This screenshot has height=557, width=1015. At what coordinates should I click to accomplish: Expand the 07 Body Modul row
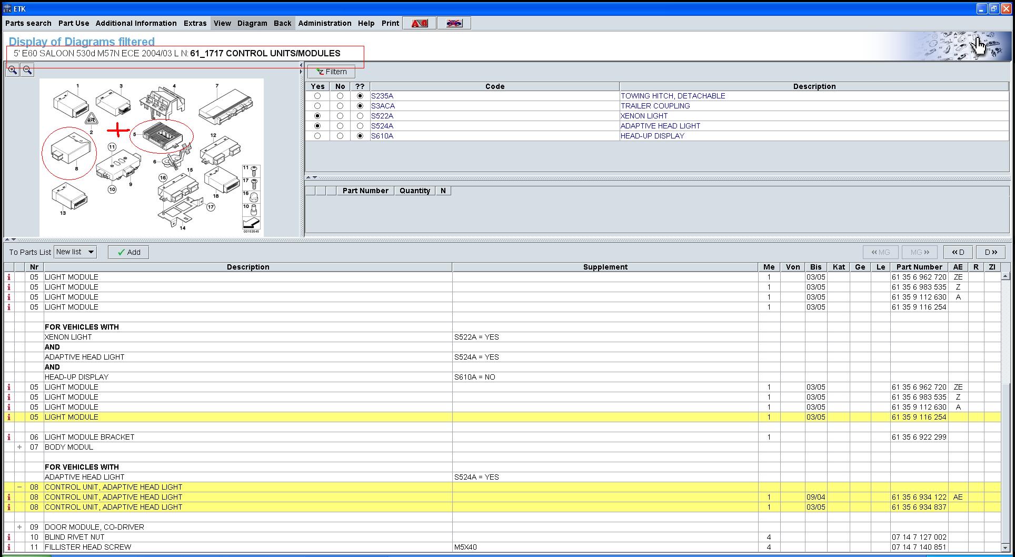[x=19, y=447]
